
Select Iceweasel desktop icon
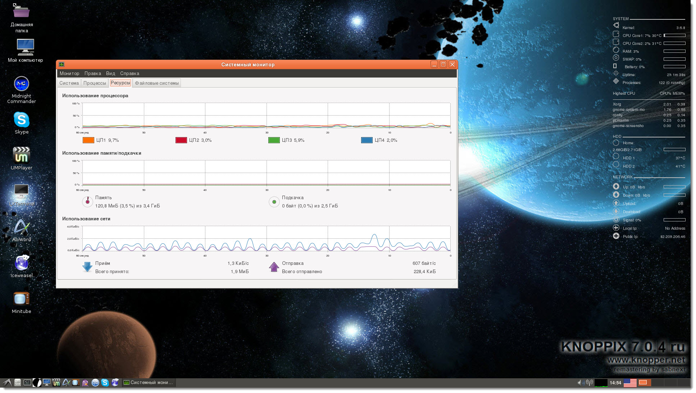click(x=22, y=266)
